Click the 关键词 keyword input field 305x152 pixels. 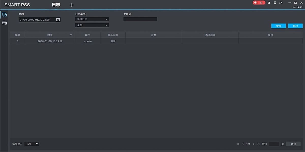[140, 19]
